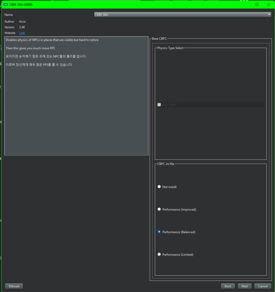Click the version number 2.48

pyautogui.click(x=22, y=27)
